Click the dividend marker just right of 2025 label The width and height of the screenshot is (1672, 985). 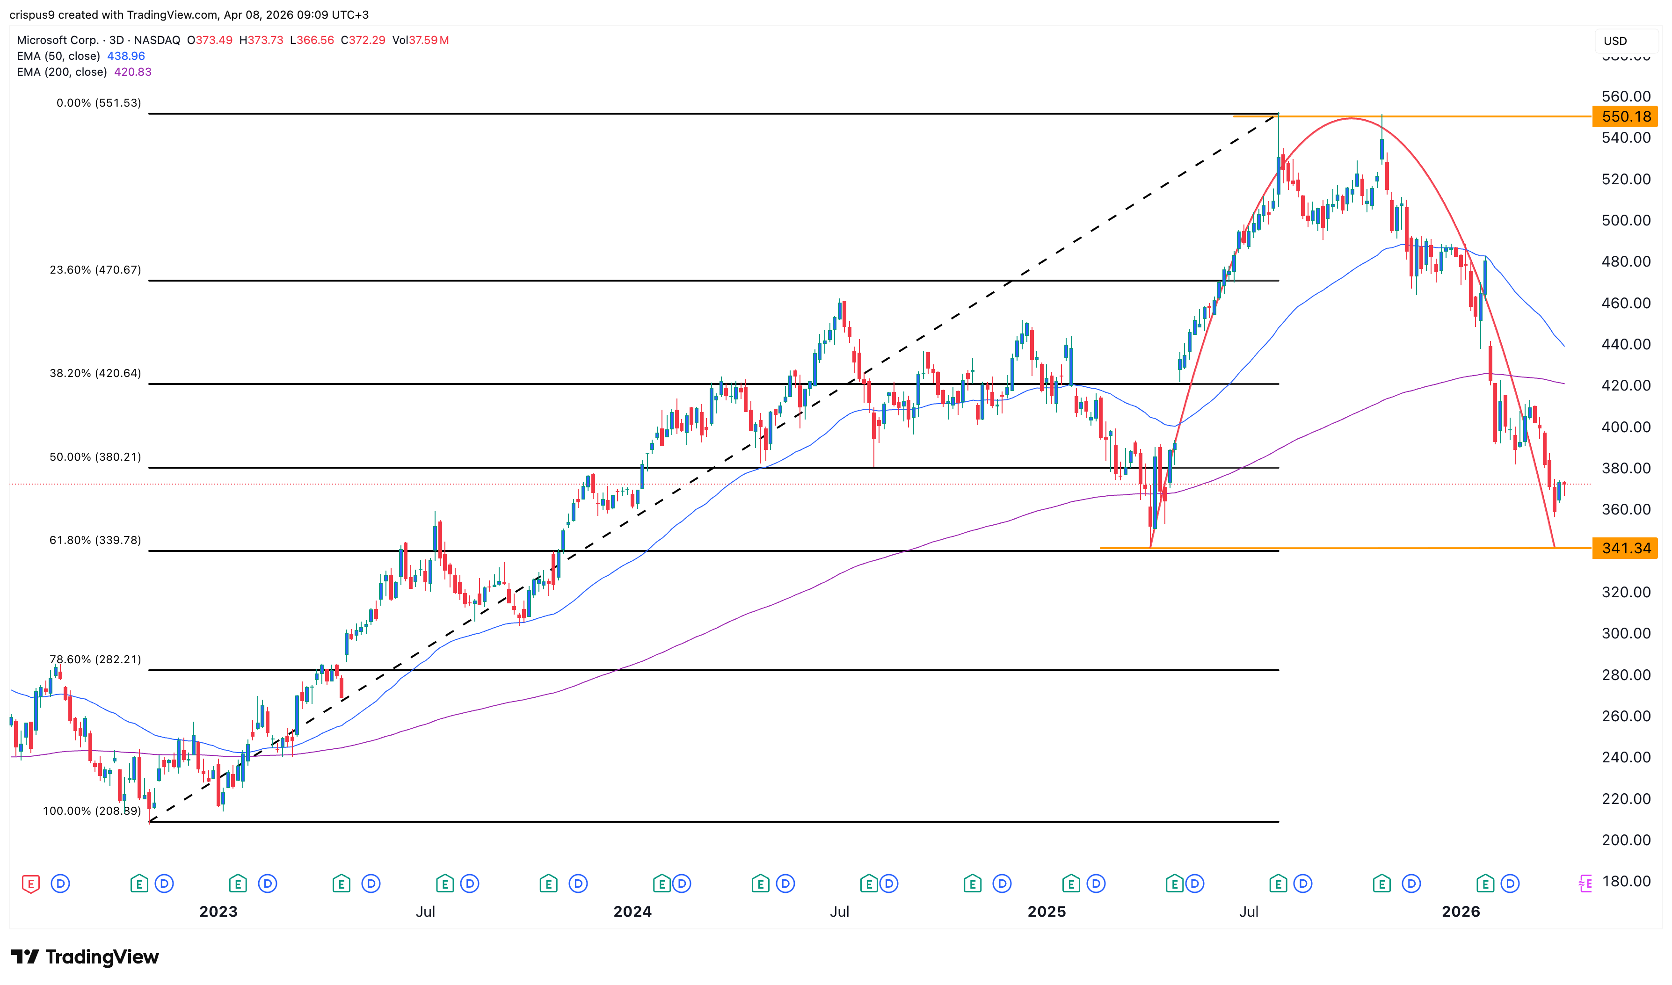(1096, 884)
